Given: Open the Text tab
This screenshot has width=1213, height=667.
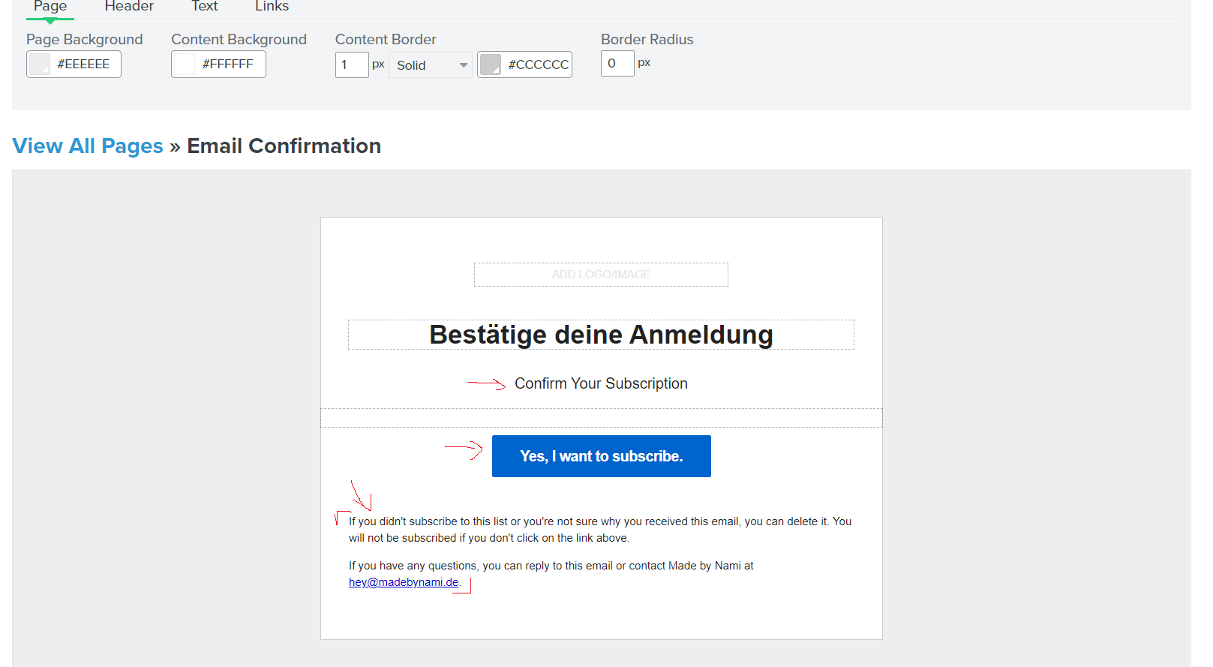Looking at the screenshot, I should click(x=204, y=7).
